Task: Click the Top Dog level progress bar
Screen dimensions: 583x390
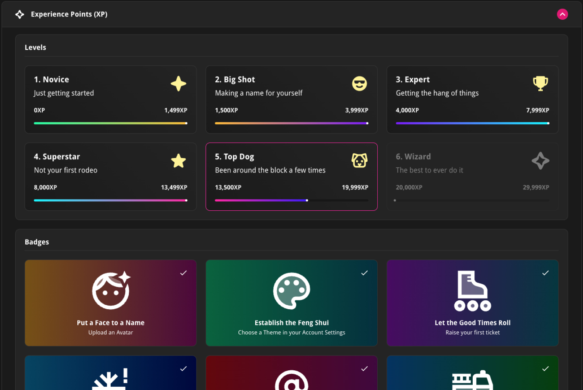Action: coord(291,200)
